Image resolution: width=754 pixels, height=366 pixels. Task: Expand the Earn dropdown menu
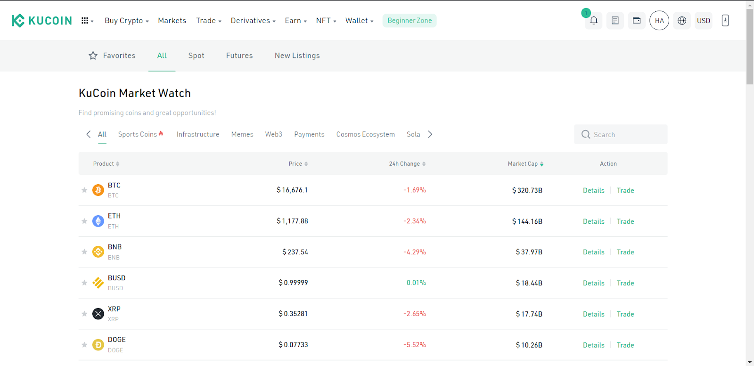tap(296, 21)
